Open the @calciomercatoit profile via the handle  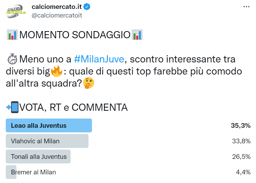57,16
